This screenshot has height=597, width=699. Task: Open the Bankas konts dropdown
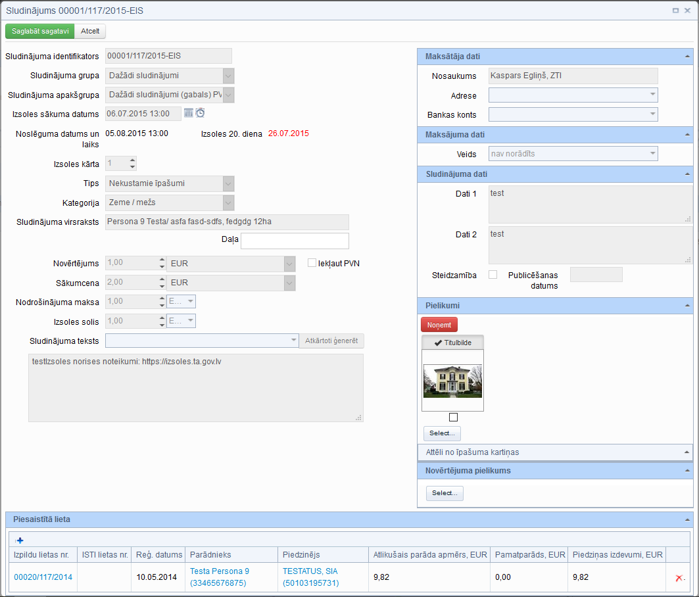click(652, 114)
